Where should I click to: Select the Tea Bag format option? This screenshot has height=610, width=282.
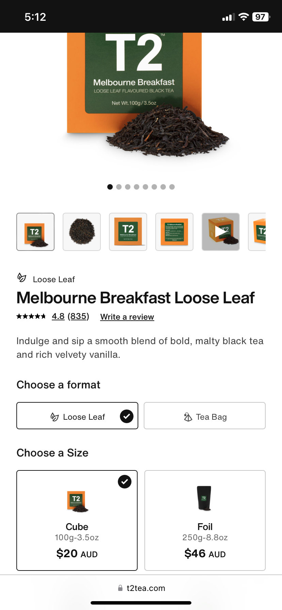205,416
